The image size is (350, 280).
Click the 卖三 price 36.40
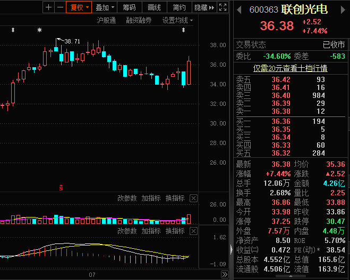(x=280, y=95)
